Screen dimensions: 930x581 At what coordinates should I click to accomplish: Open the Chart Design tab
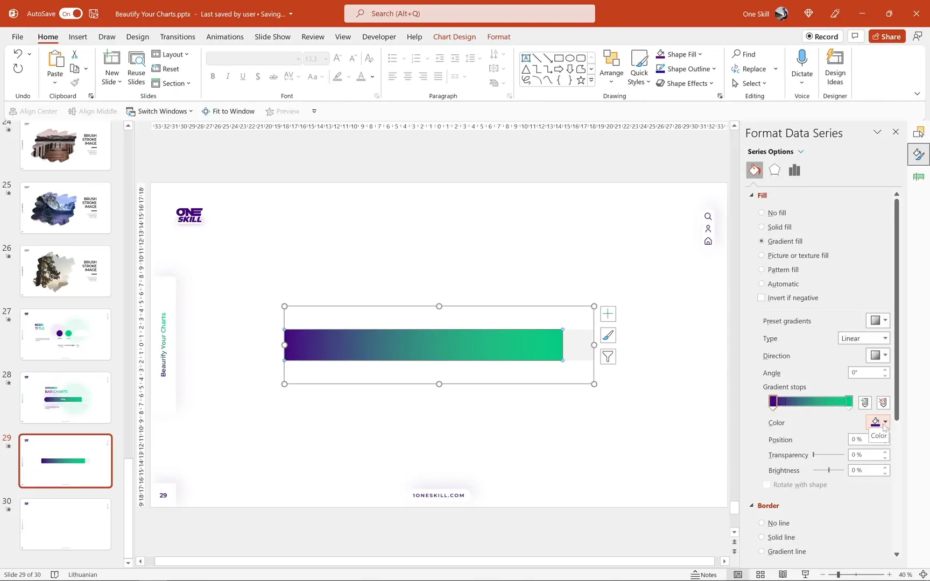(x=454, y=37)
